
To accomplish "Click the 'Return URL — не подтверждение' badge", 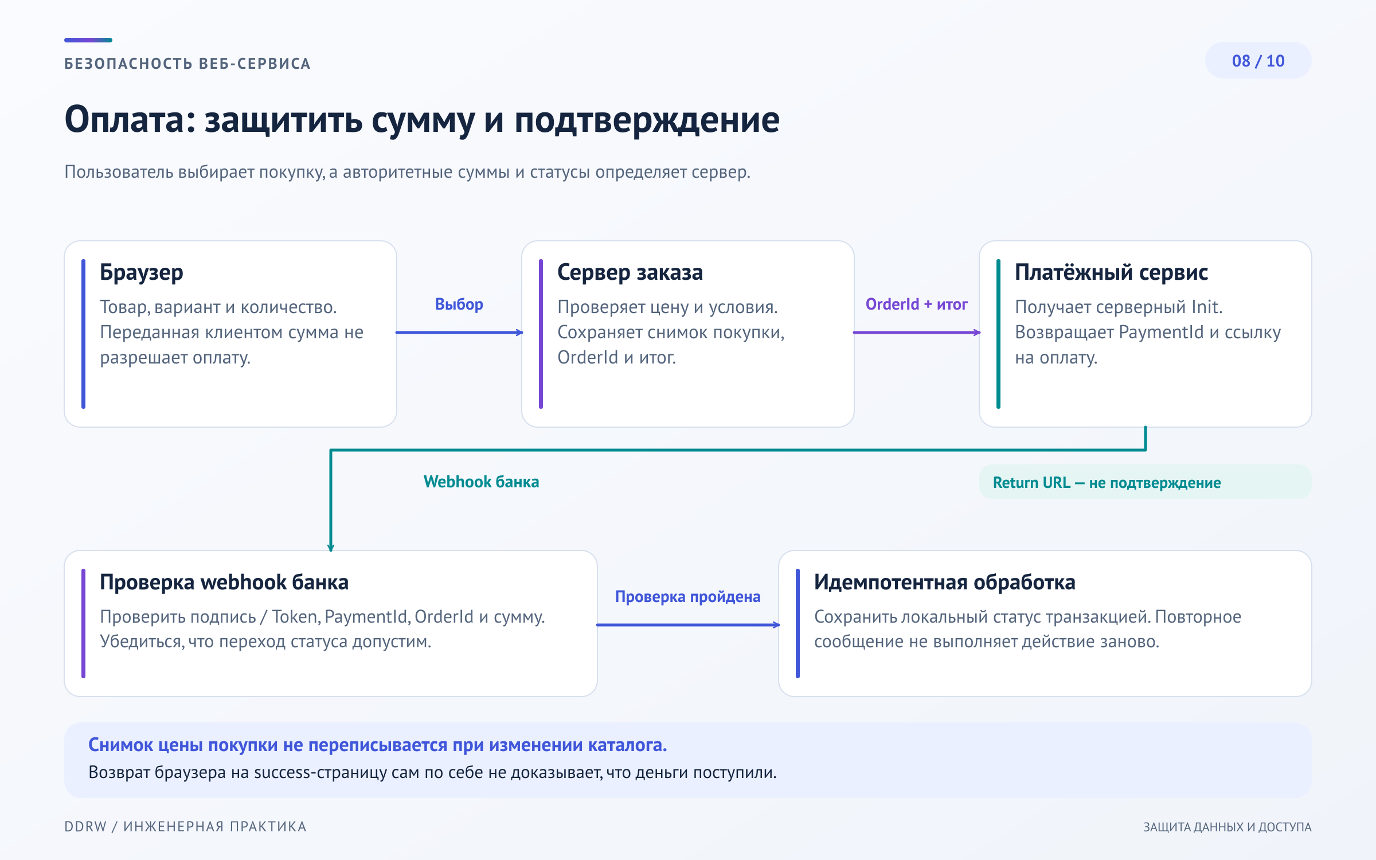I will pos(1145,482).
